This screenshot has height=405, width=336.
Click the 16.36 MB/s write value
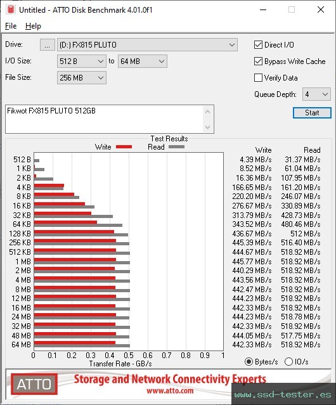[x=254, y=178]
